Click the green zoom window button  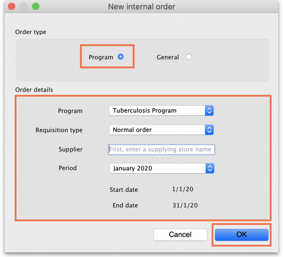point(36,7)
